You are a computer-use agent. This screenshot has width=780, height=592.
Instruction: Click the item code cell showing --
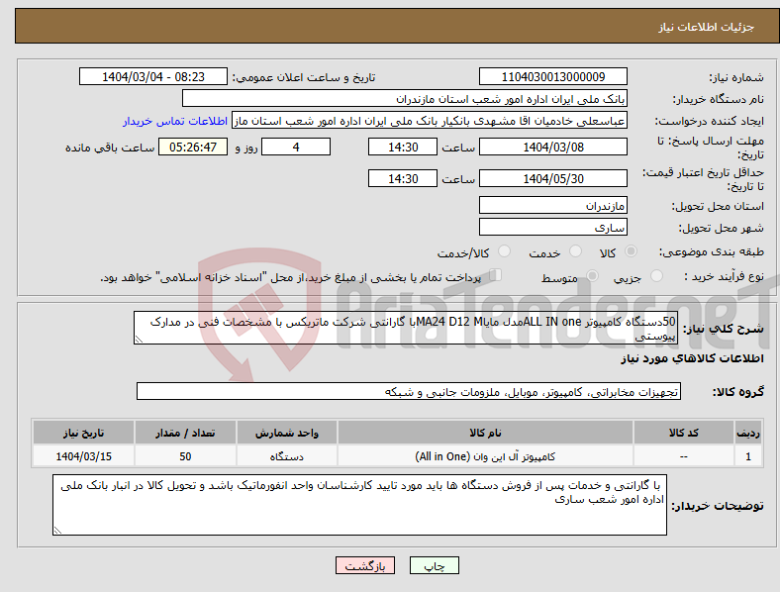pos(684,455)
